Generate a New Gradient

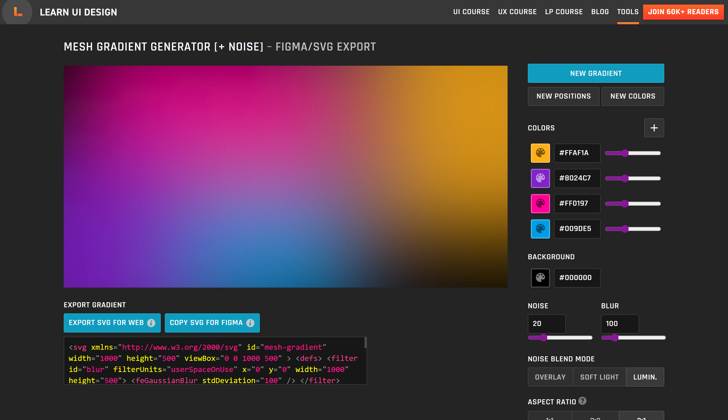(596, 73)
